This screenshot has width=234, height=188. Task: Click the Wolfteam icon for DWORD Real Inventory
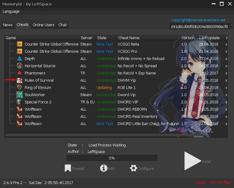pyautogui.click(x=20, y=116)
